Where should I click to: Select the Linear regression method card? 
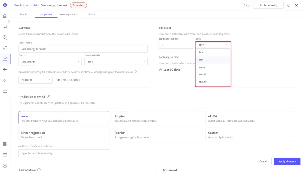tap(64, 135)
